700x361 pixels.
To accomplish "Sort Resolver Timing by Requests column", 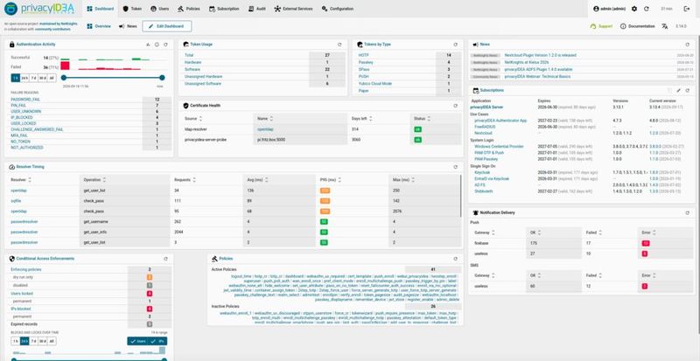I will (x=185, y=180).
